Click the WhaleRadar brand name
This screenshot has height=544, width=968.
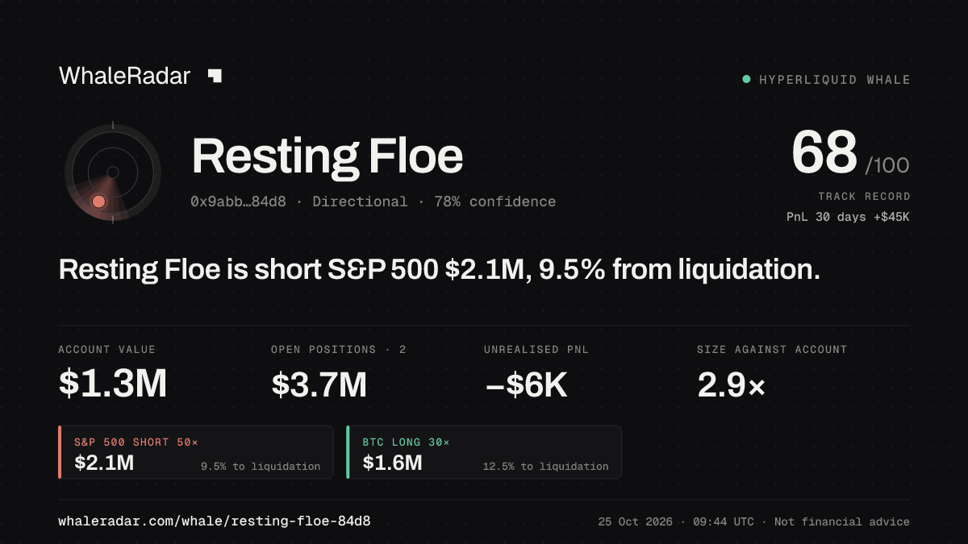click(x=124, y=76)
